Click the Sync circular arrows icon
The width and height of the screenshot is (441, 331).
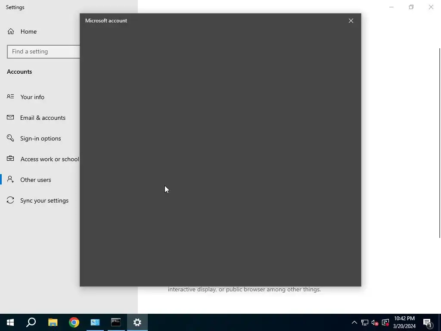tap(10, 200)
